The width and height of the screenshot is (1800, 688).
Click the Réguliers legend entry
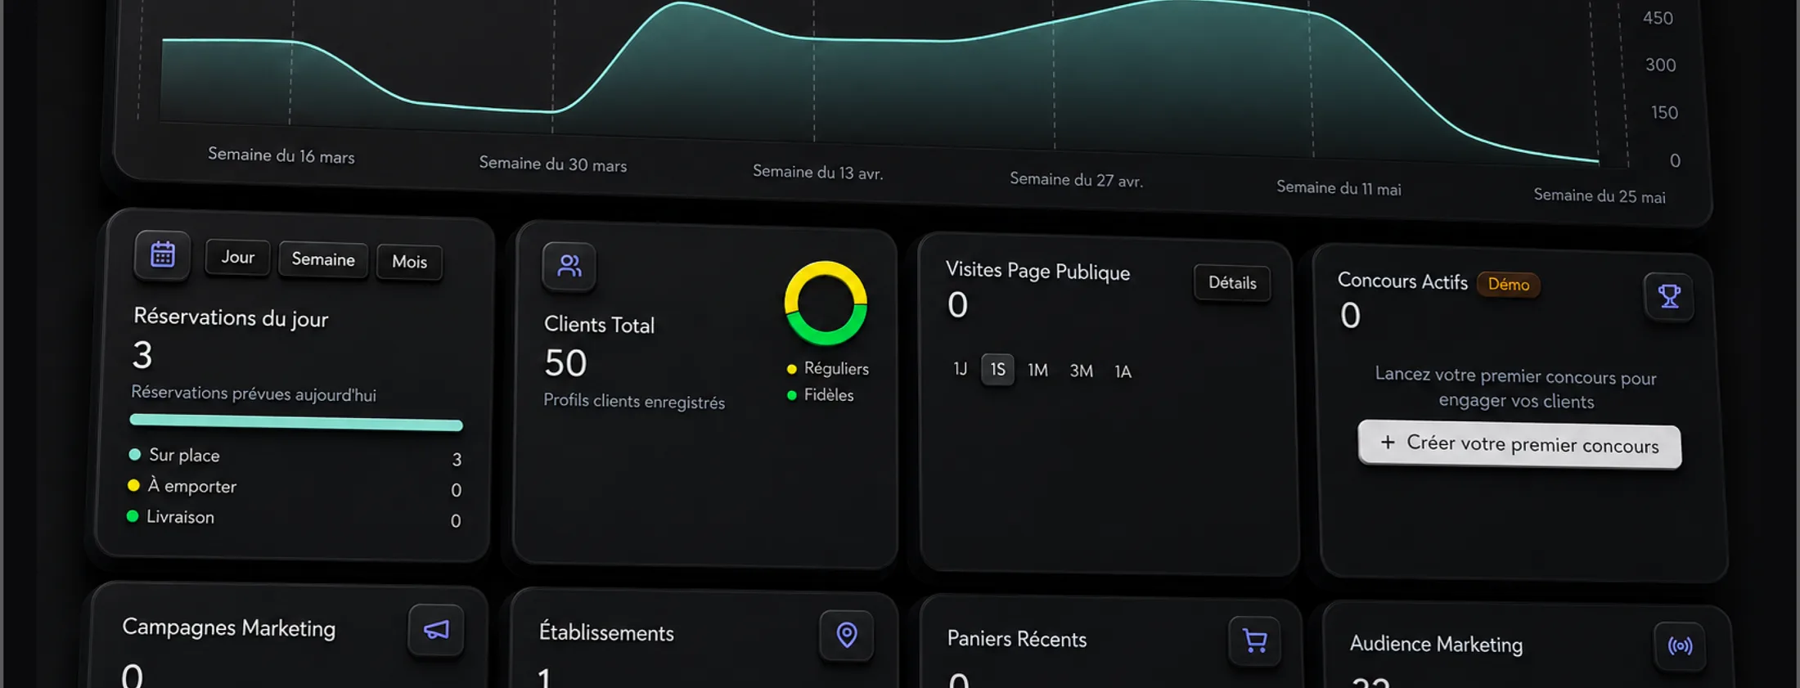coord(828,369)
